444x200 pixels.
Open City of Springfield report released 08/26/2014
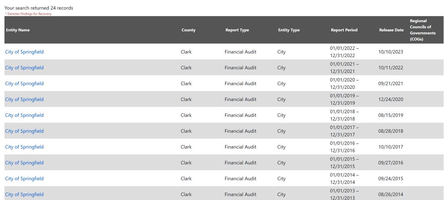pos(24,194)
